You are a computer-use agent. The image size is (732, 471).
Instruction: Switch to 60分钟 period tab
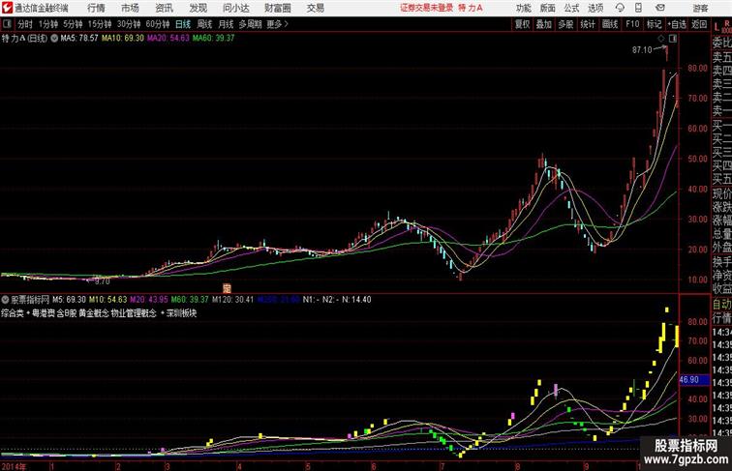pyautogui.click(x=158, y=24)
